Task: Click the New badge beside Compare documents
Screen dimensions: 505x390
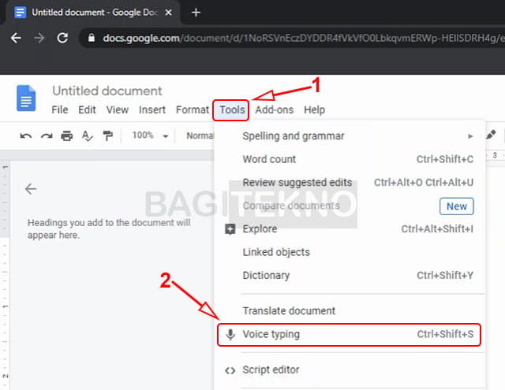Action: coord(456,206)
